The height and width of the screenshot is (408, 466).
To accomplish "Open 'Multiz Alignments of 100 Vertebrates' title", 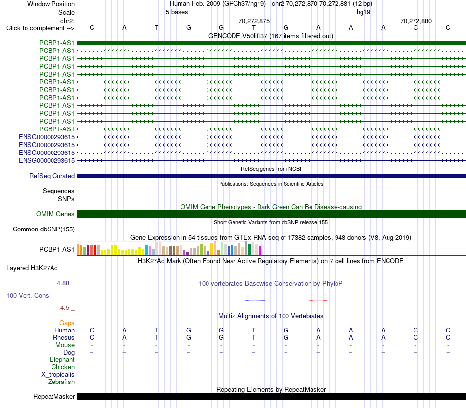I will pos(271,316).
